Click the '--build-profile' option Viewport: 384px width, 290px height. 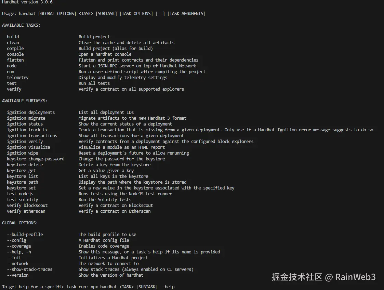point(25,234)
